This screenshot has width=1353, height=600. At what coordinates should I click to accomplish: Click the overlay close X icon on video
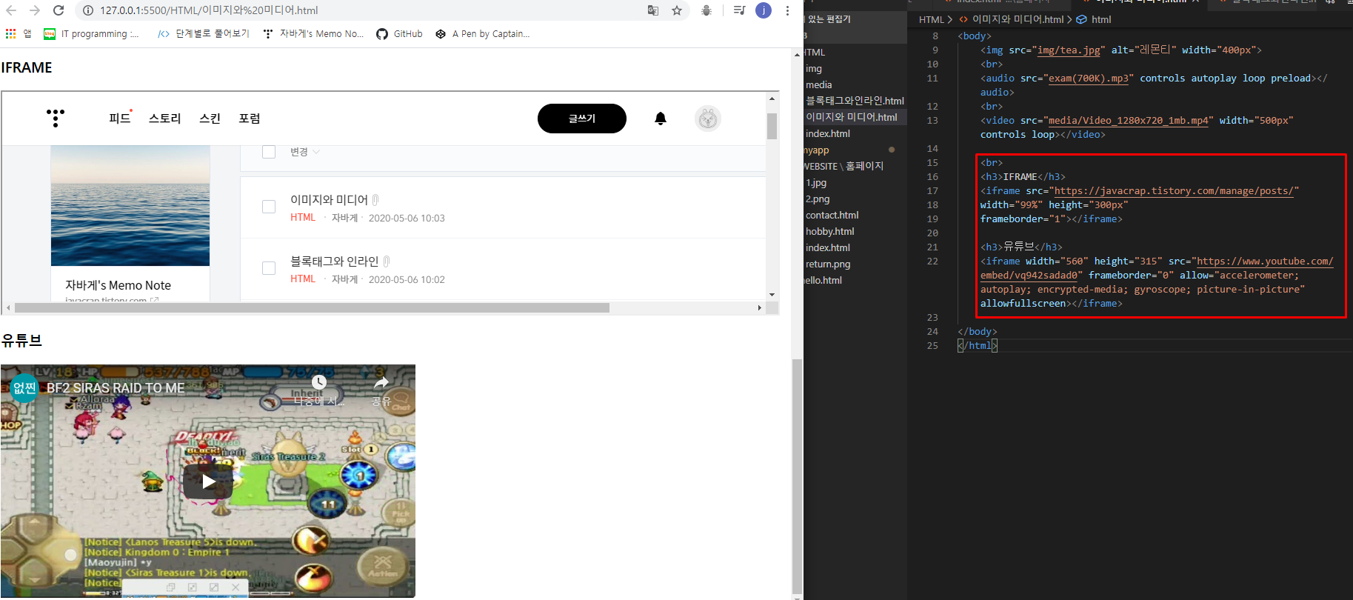click(x=235, y=587)
